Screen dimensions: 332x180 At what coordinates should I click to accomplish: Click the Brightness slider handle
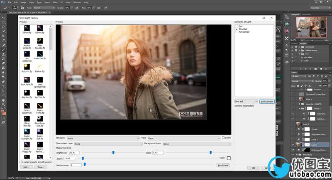pyautogui.click(x=113, y=153)
